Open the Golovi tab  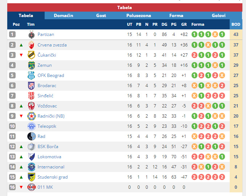218,16
